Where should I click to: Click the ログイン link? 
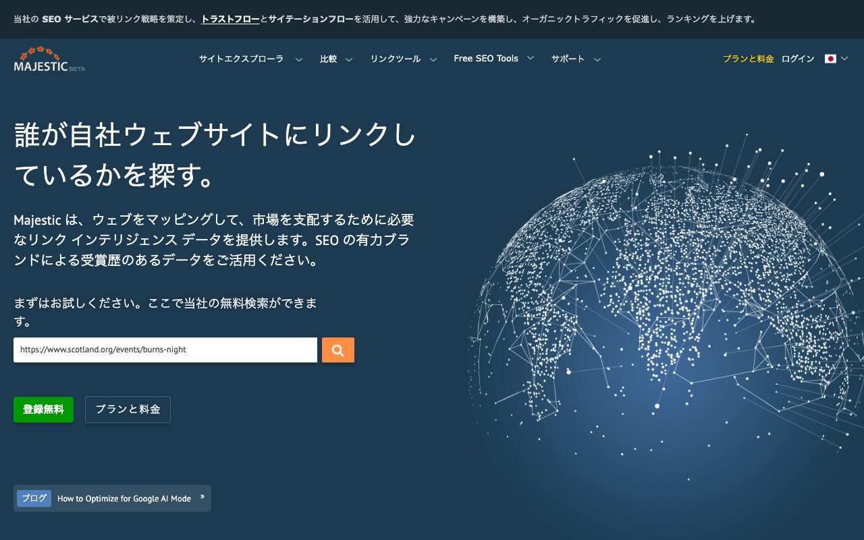pyautogui.click(x=797, y=59)
